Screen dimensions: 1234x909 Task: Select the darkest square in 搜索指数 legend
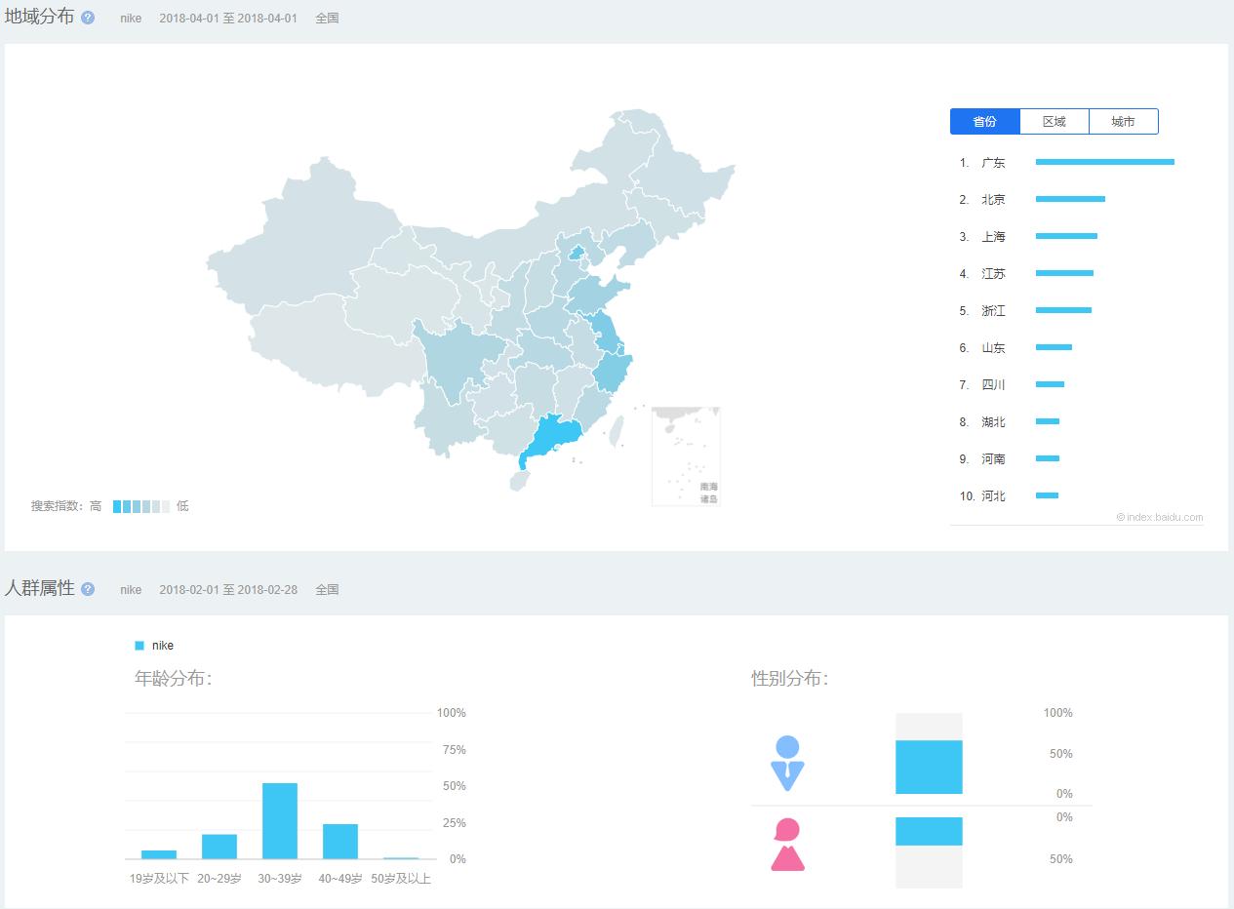pos(117,506)
